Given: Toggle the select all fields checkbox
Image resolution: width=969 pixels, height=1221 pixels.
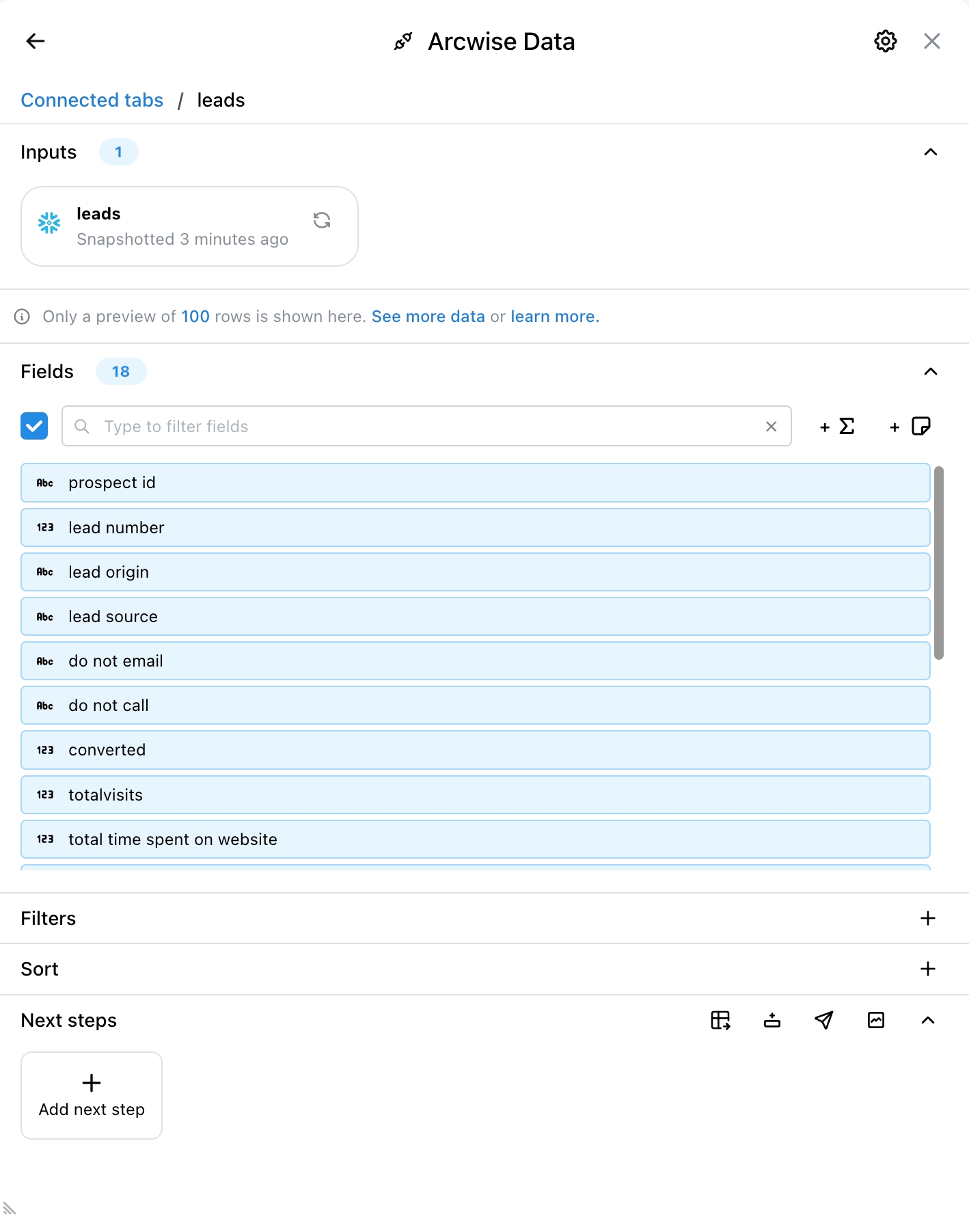Looking at the screenshot, I should point(34,426).
